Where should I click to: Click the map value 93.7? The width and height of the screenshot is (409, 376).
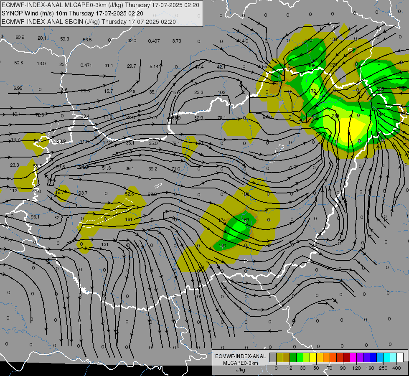[x=83, y=193]
